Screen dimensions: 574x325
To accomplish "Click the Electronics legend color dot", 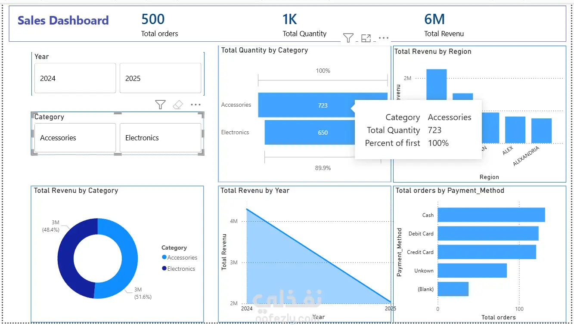I will click(x=164, y=268).
